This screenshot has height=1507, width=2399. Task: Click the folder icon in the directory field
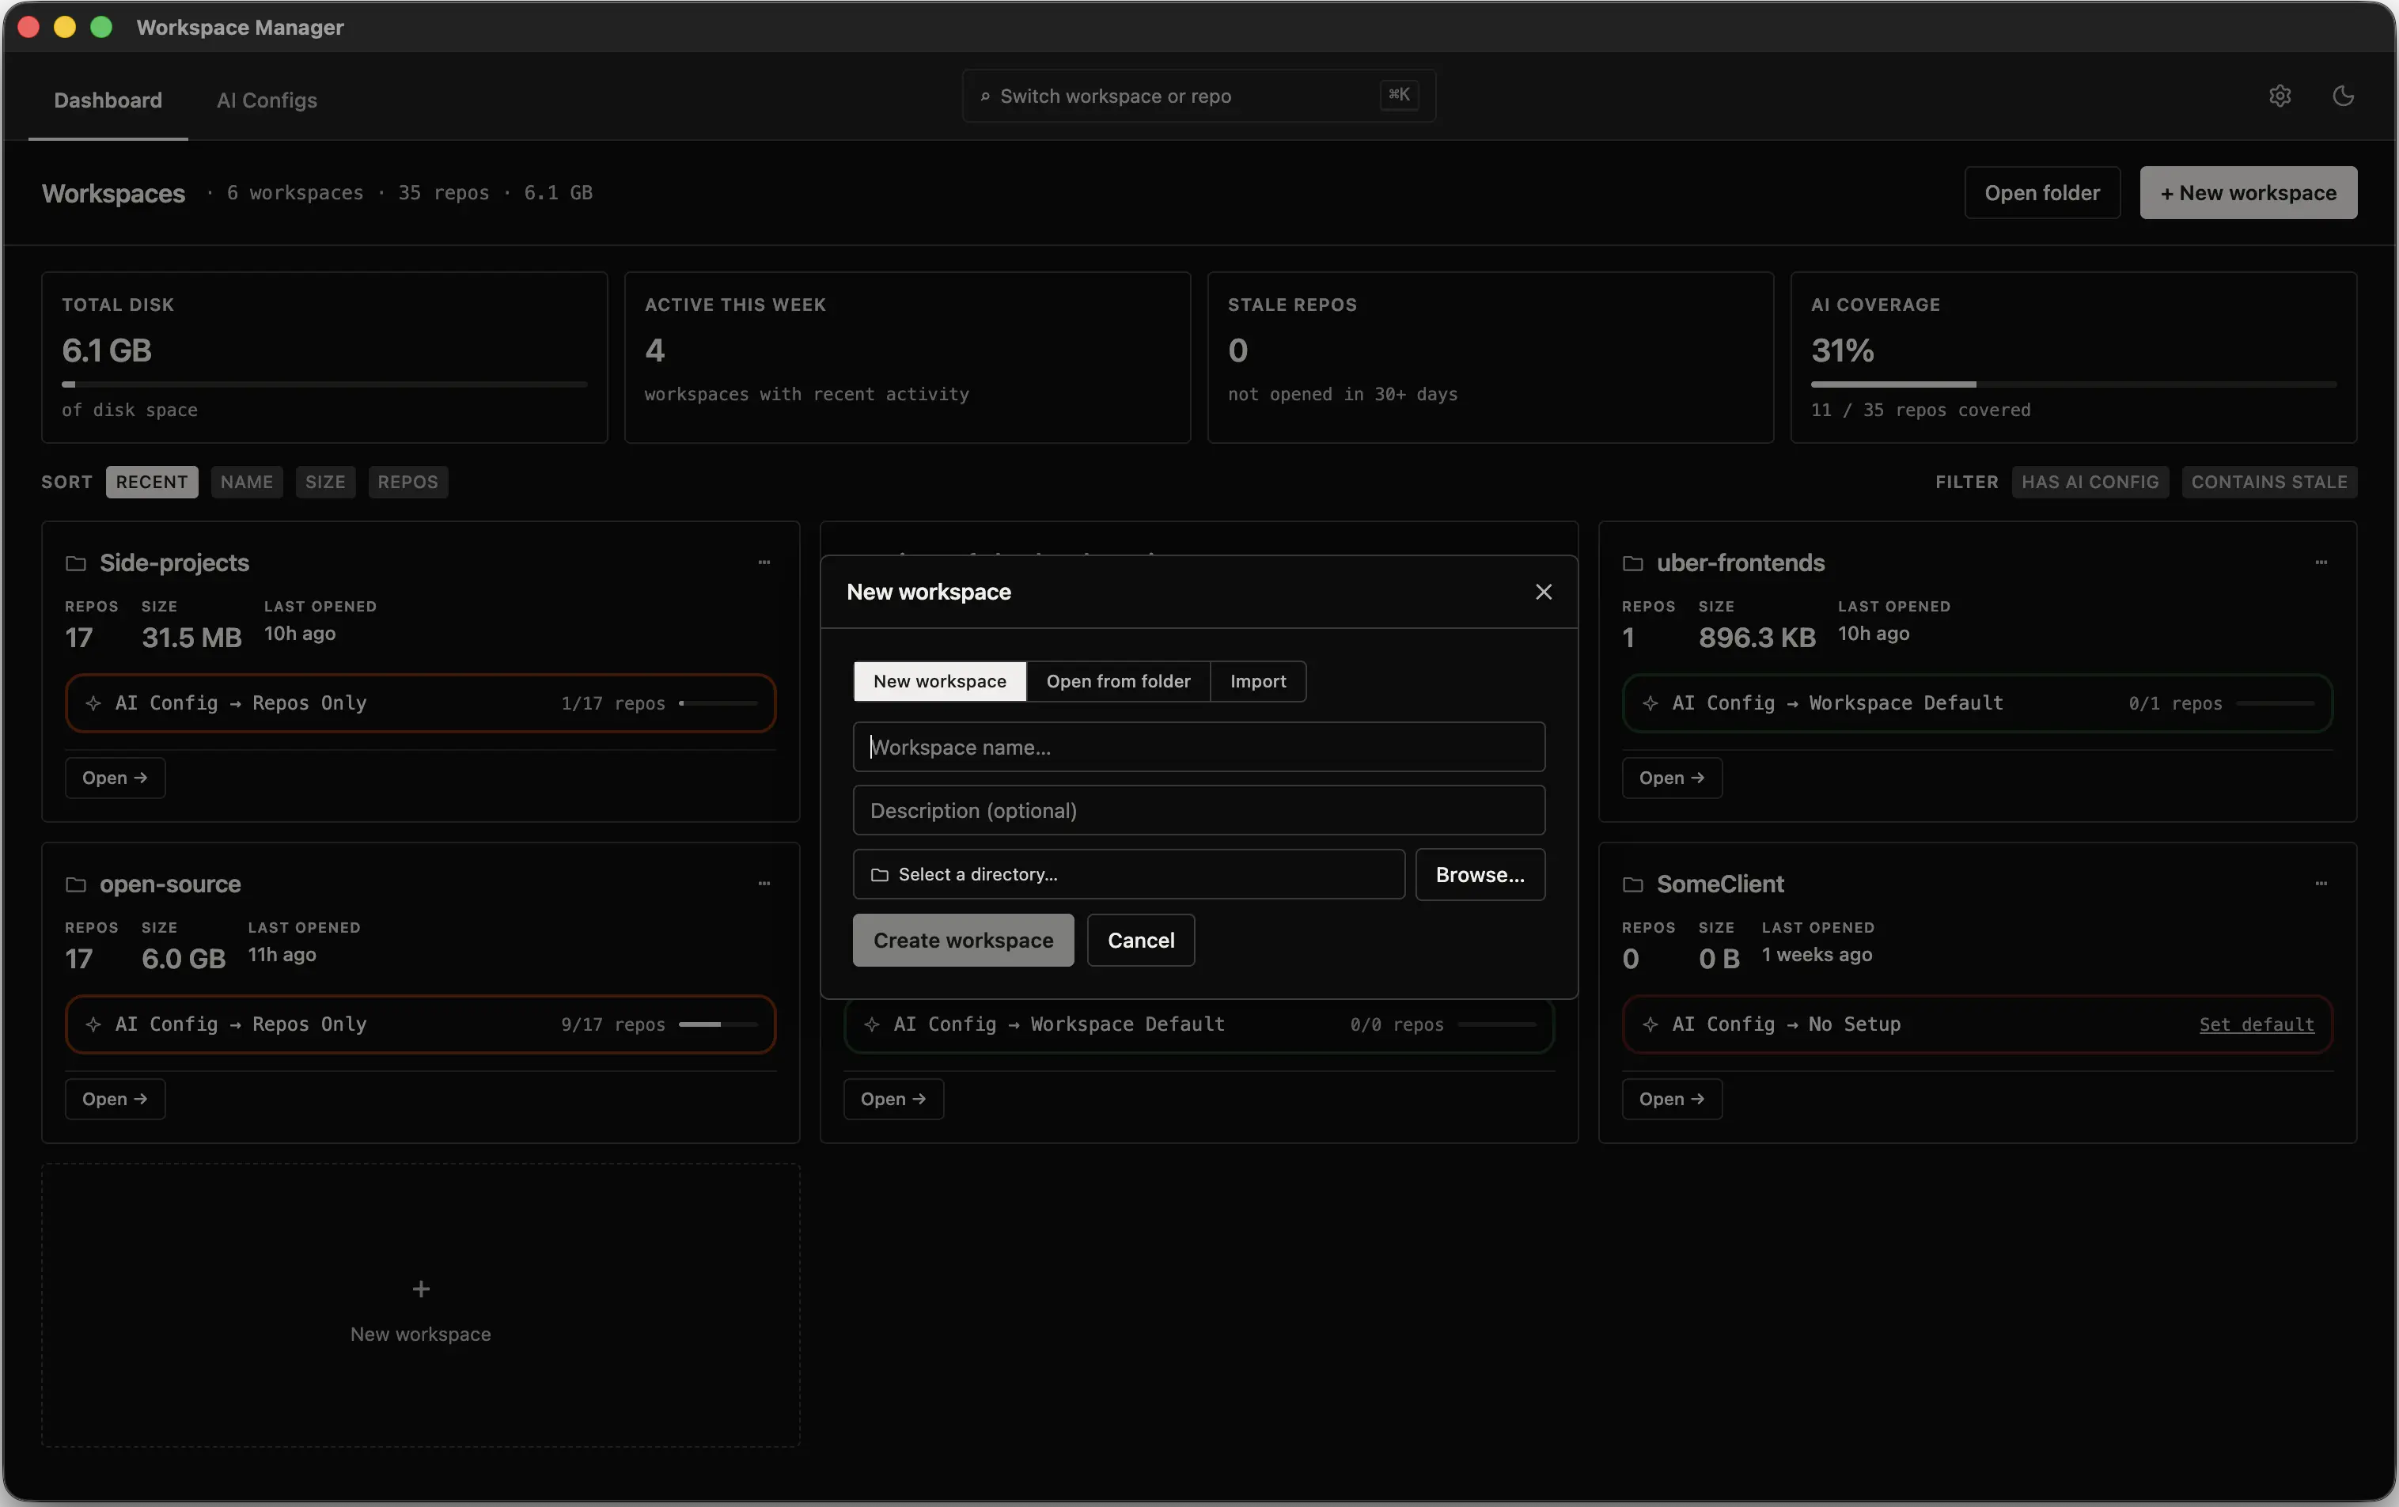(880, 874)
